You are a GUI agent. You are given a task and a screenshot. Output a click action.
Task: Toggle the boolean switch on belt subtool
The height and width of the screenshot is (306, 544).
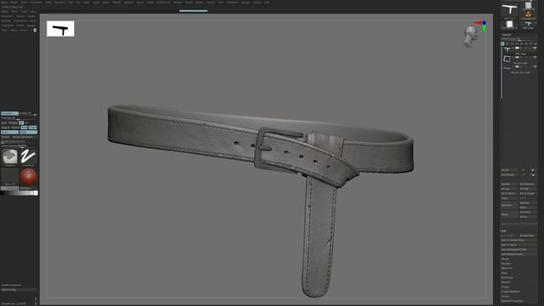click(x=517, y=48)
